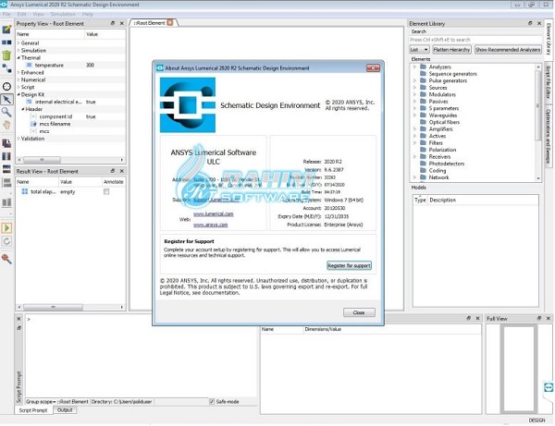
Task: Collapse the Thermal property group
Action: [x=18, y=57]
